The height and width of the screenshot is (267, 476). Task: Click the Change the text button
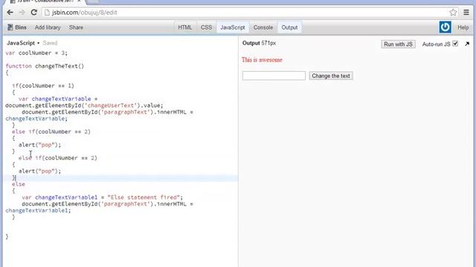point(331,76)
